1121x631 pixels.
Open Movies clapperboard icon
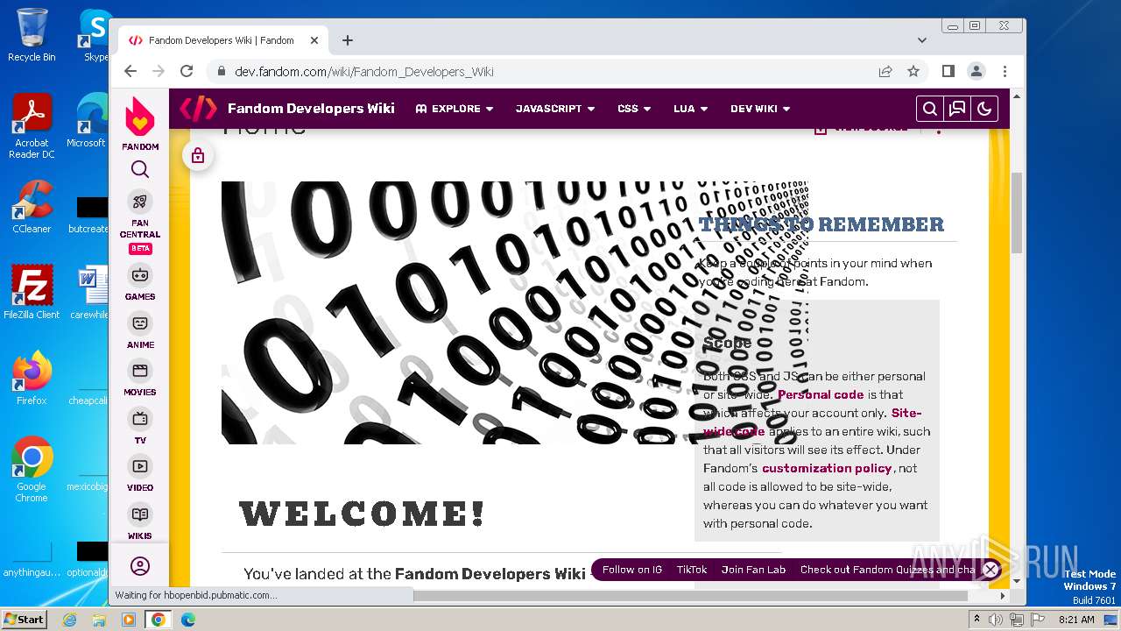click(140, 371)
